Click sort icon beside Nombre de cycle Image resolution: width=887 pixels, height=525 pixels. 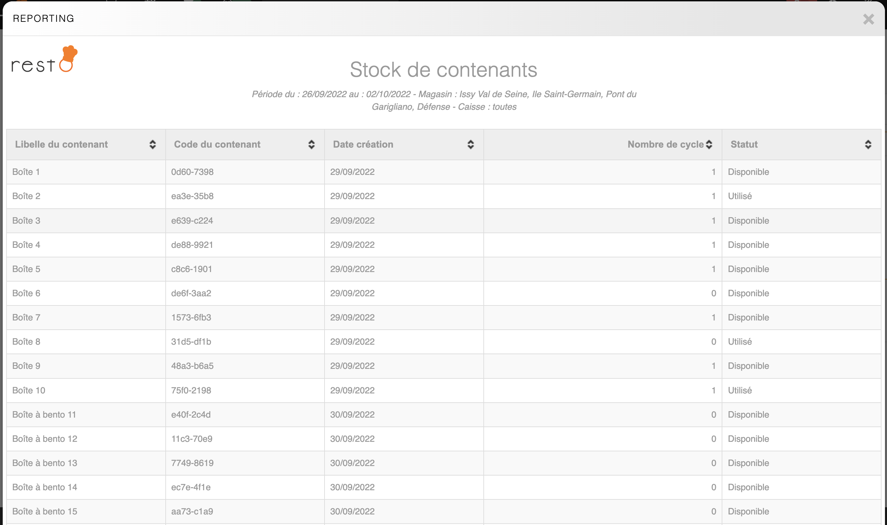pos(709,144)
